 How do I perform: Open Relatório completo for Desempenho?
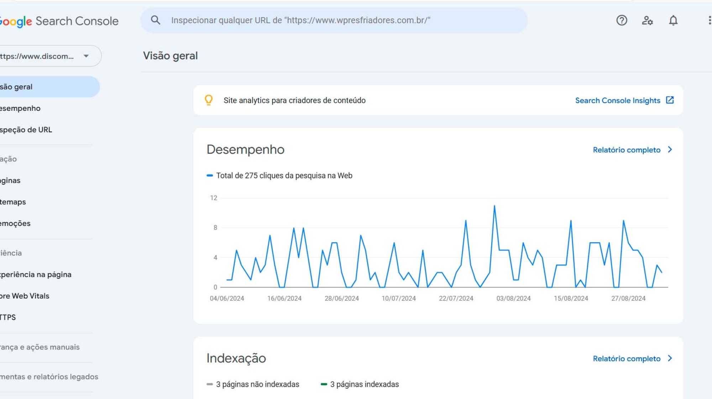tap(631, 149)
